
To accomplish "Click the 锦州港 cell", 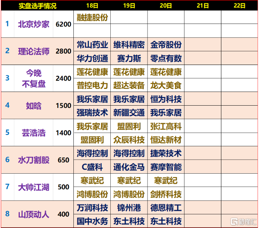I will tap(129, 208).
